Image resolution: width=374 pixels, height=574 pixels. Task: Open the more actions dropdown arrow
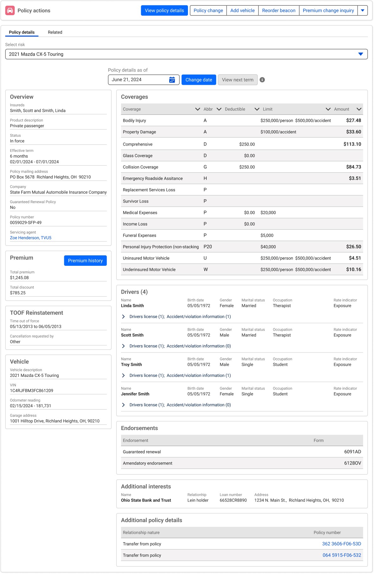point(363,10)
